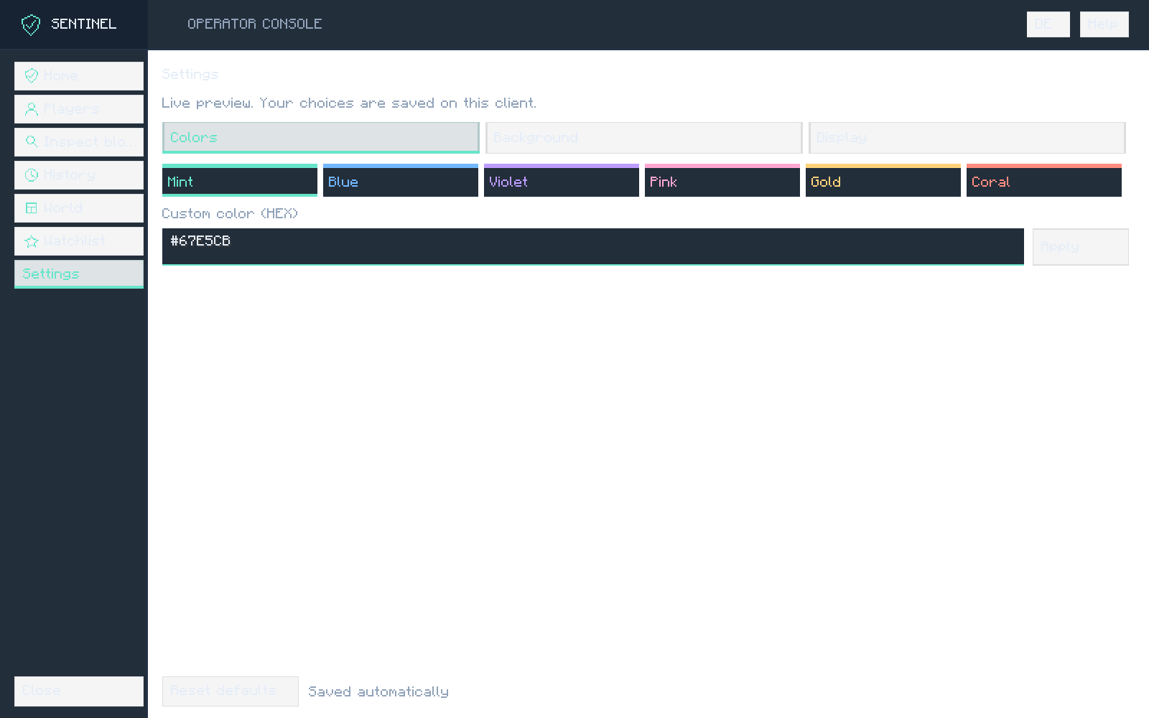
Task: Click the Sentinel shield logo icon
Action: 31,25
